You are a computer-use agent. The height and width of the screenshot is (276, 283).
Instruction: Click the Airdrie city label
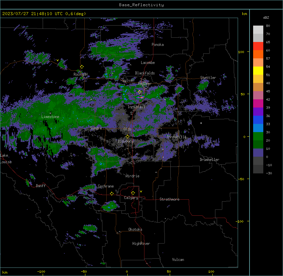[x=132, y=176]
